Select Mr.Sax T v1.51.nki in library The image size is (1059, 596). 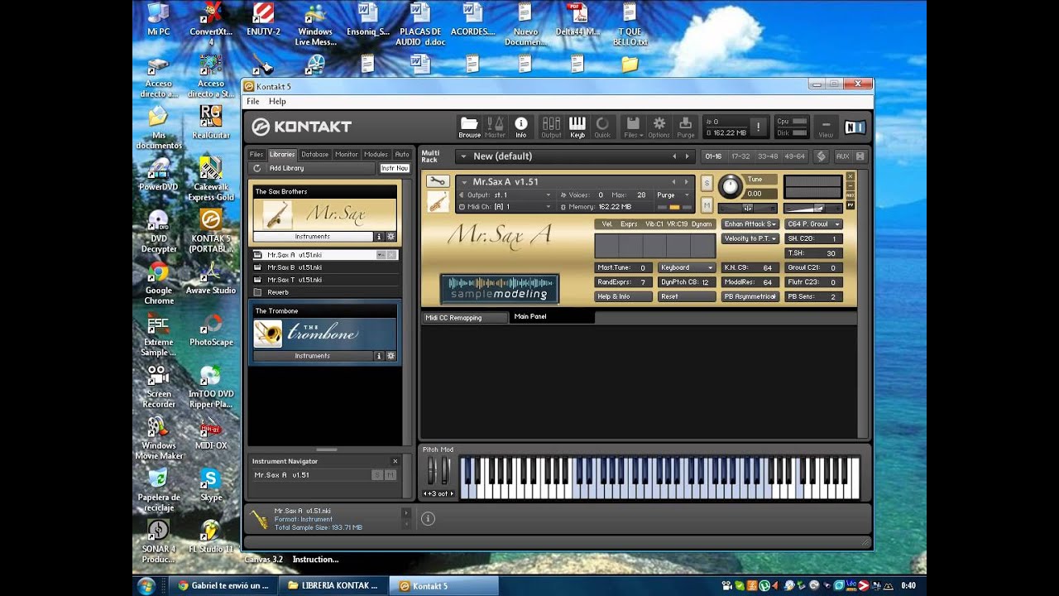(325, 280)
